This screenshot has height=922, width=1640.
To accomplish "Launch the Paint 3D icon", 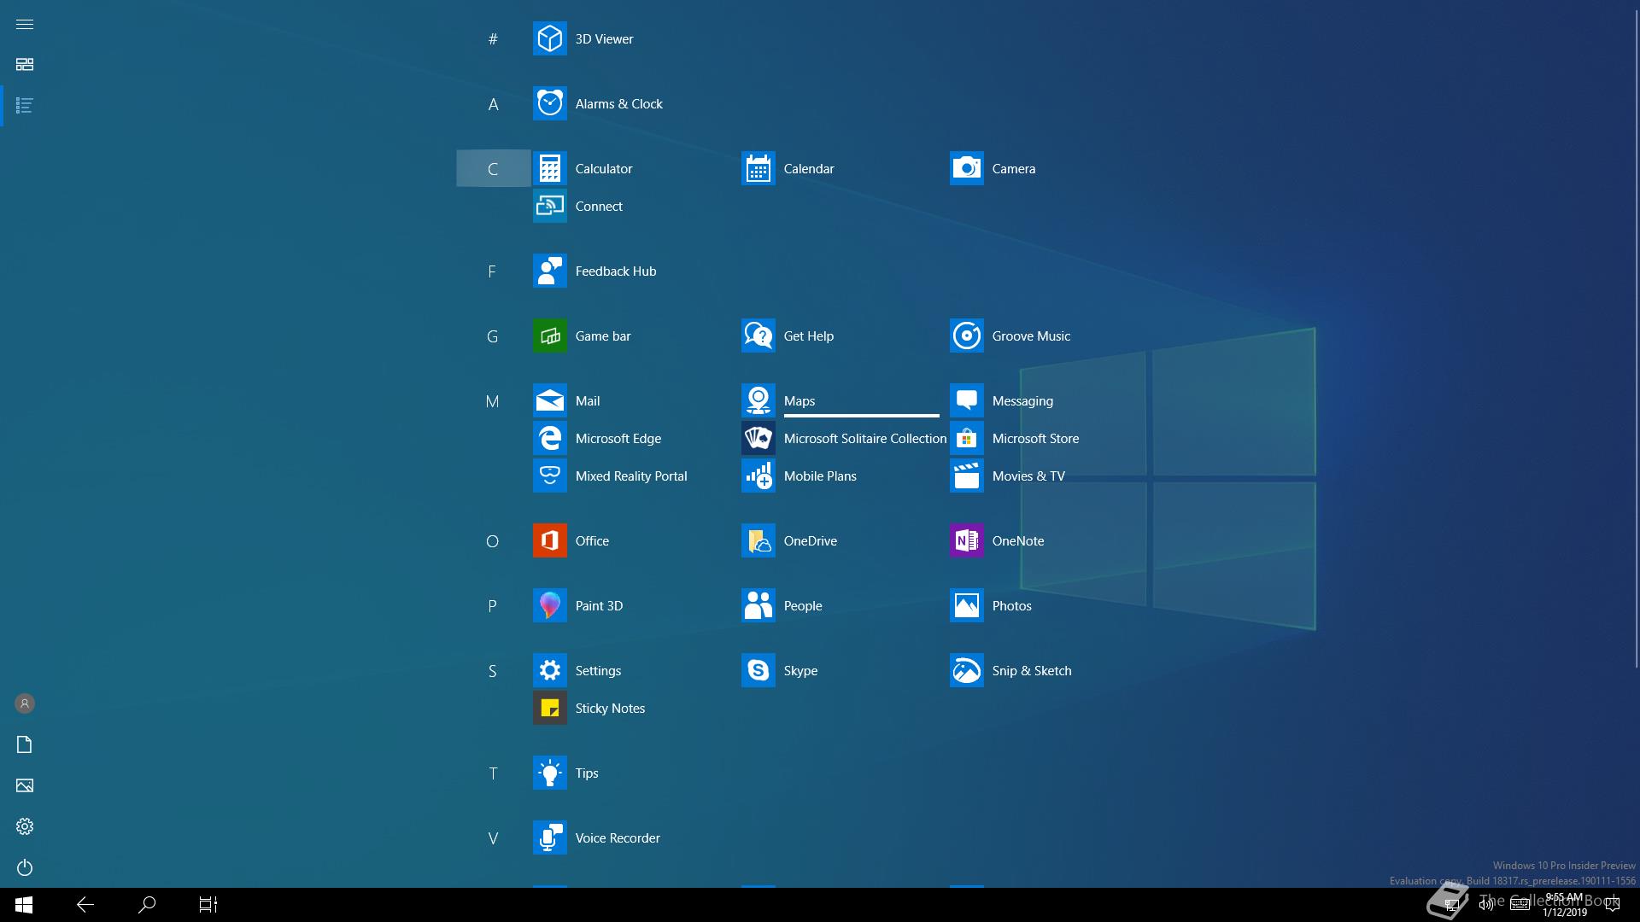I will [549, 605].
